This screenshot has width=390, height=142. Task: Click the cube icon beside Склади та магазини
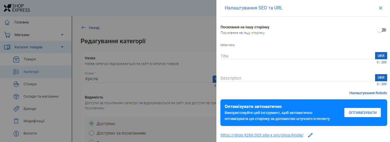pyautogui.click(x=16, y=96)
